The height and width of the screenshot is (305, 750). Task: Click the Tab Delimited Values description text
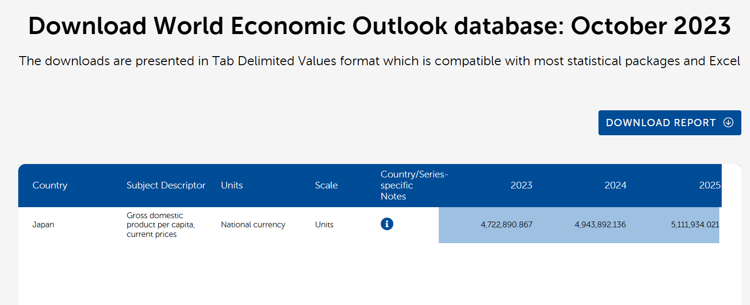[x=379, y=61]
